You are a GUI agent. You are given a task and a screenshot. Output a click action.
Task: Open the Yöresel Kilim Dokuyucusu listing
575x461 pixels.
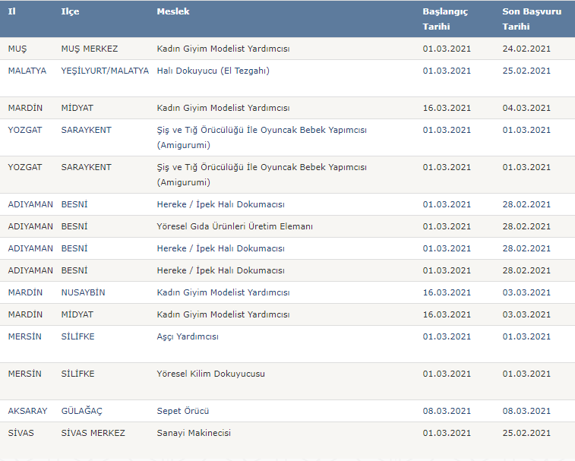[211, 374]
